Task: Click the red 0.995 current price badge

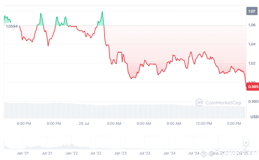Action: click(252, 86)
